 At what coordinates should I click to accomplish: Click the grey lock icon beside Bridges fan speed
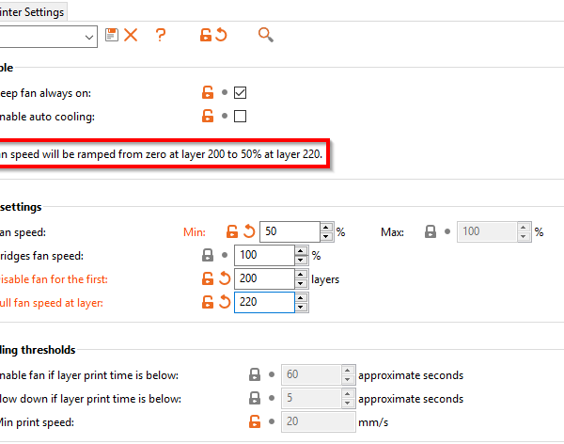[207, 255]
